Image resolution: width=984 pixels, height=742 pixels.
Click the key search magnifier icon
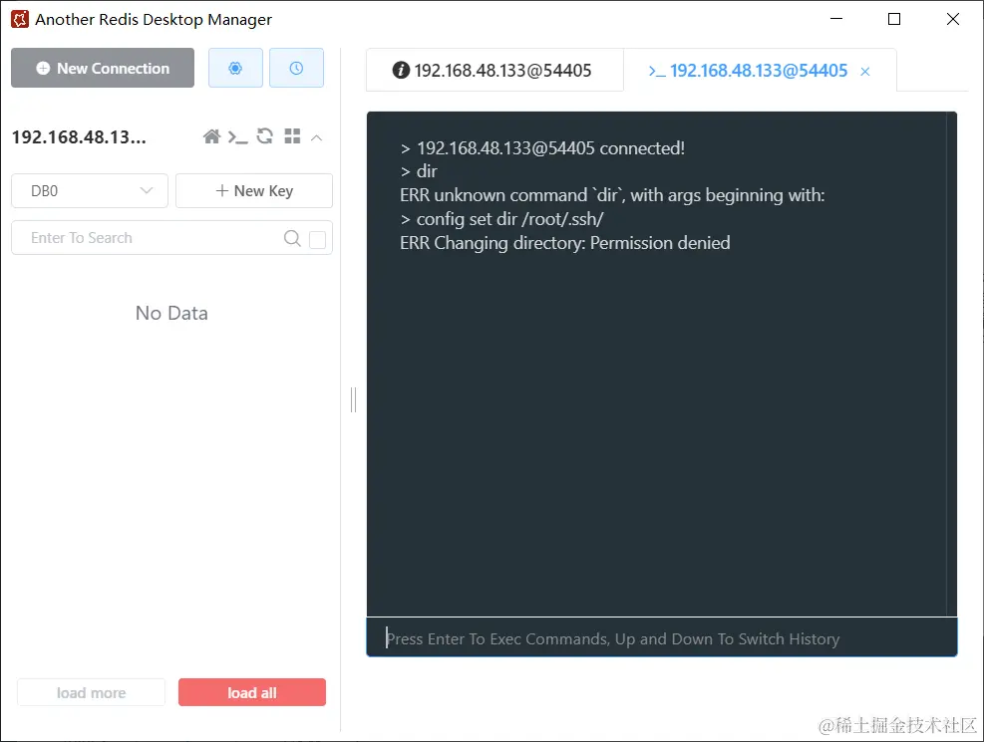[x=292, y=238]
